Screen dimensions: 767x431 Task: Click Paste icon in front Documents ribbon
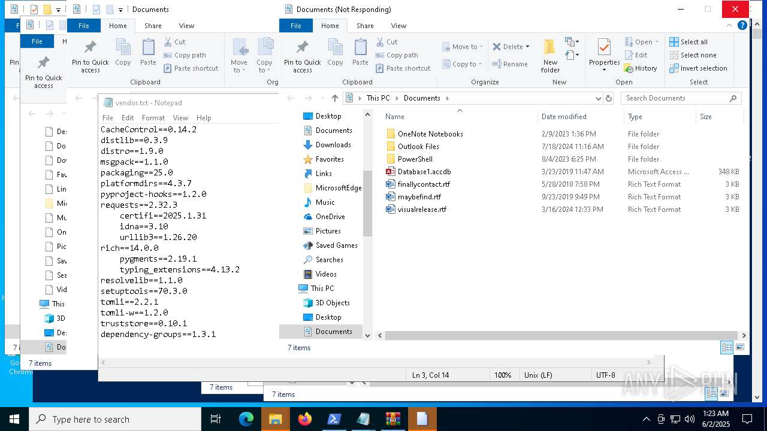pyautogui.click(x=360, y=53)
